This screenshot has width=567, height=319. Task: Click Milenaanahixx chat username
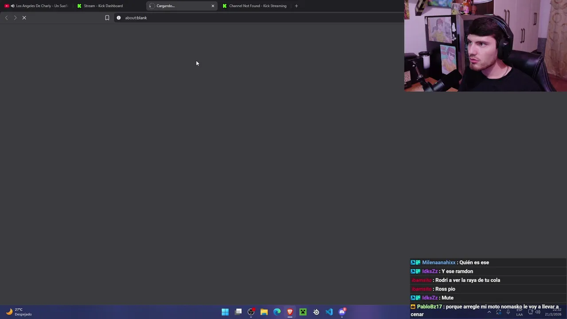(x=439, y=262)
